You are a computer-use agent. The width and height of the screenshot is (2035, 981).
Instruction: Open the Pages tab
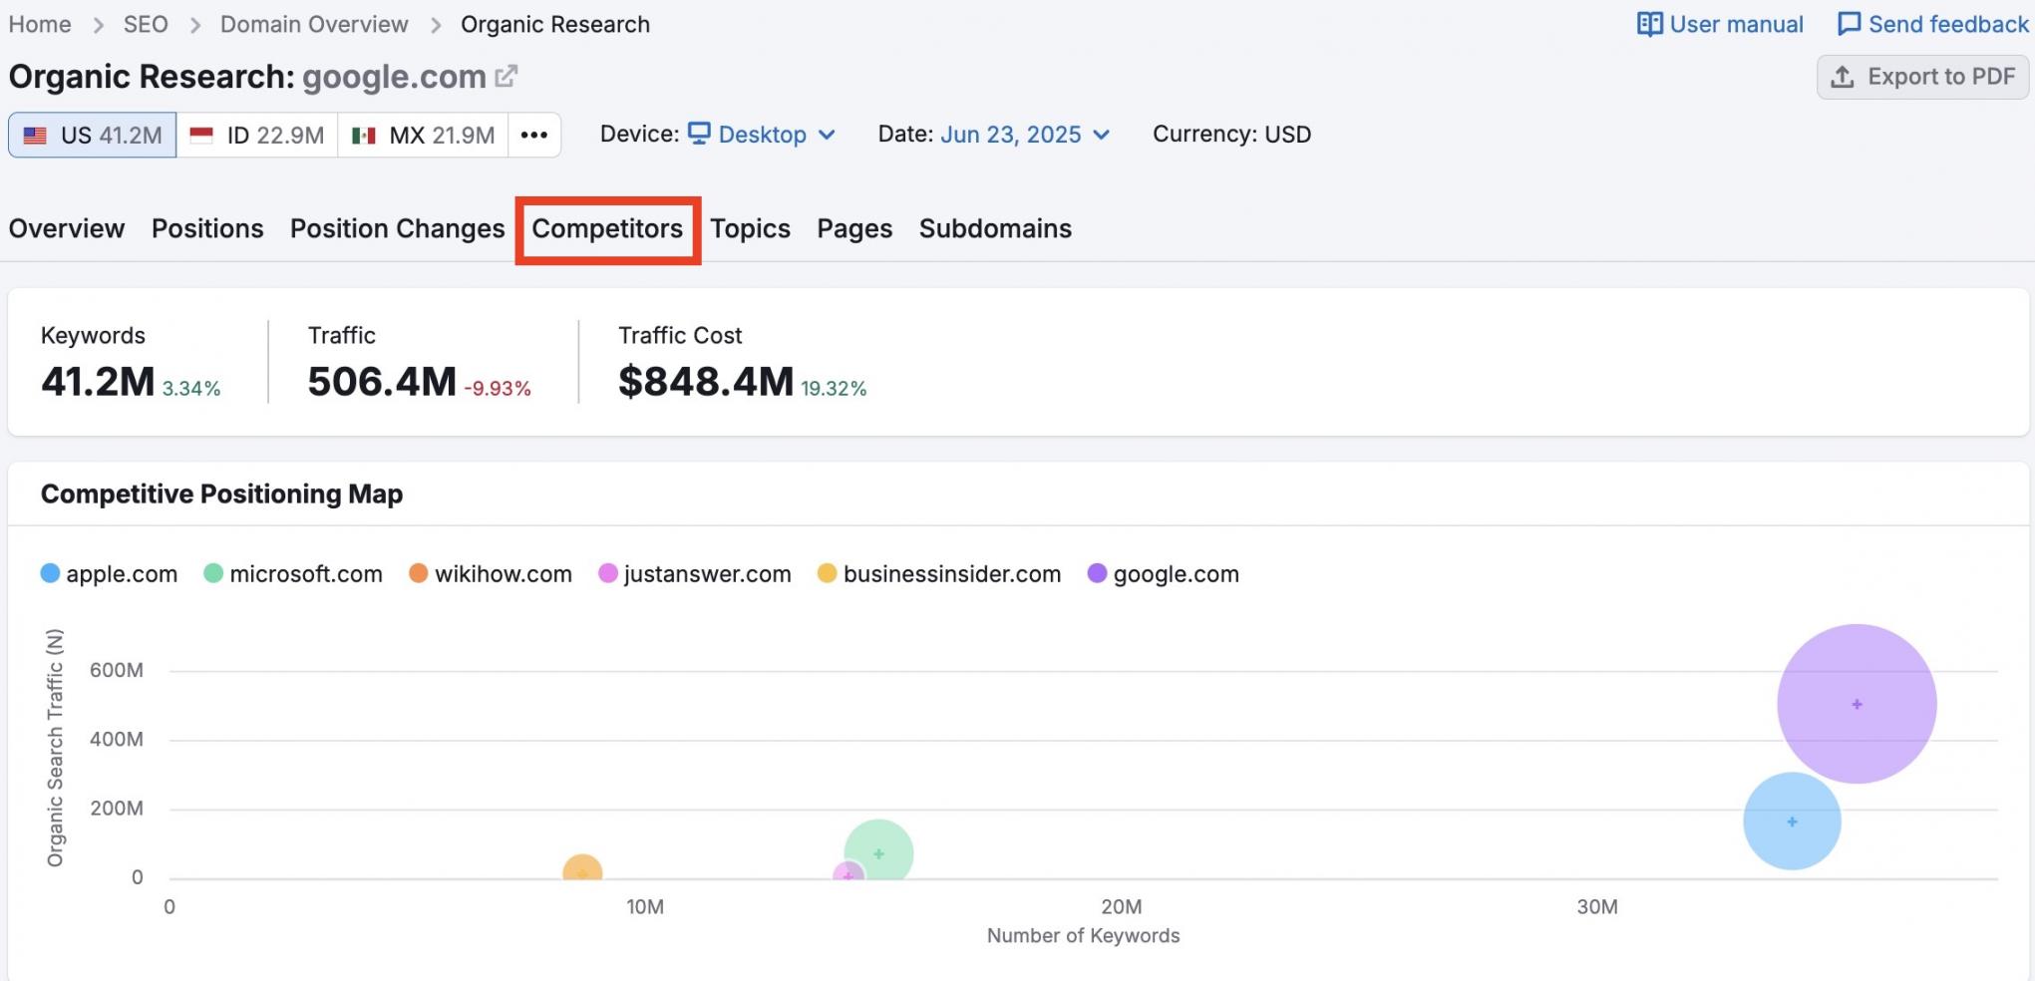coord(854,228)
